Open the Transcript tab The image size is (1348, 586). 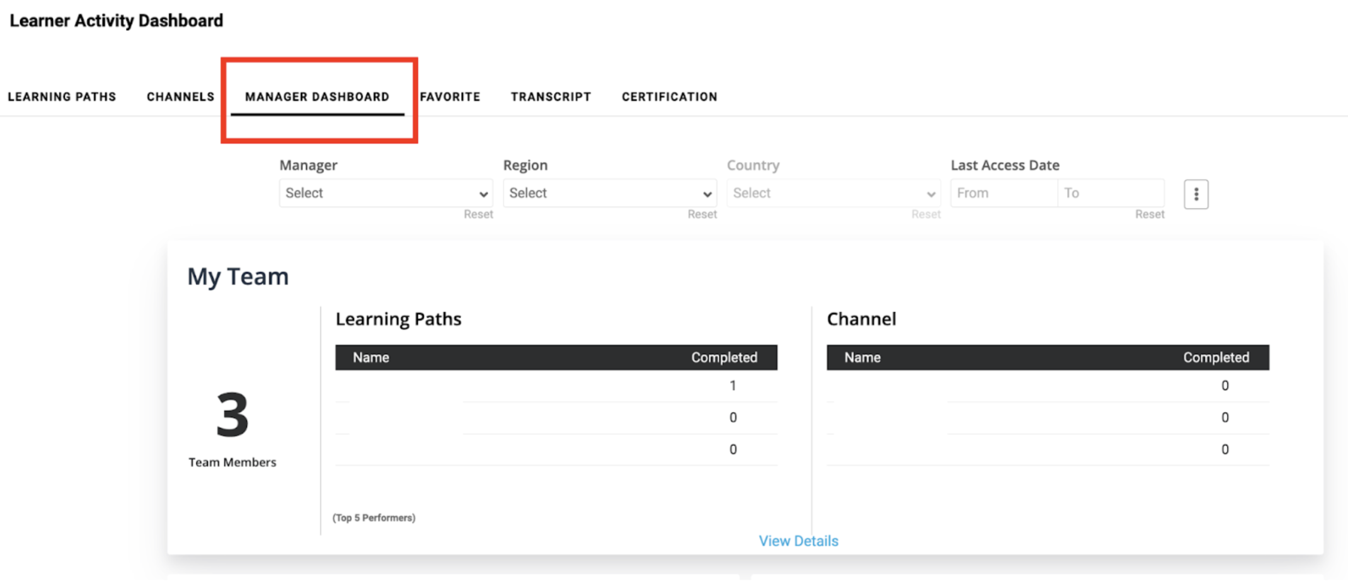click(551, 96)
